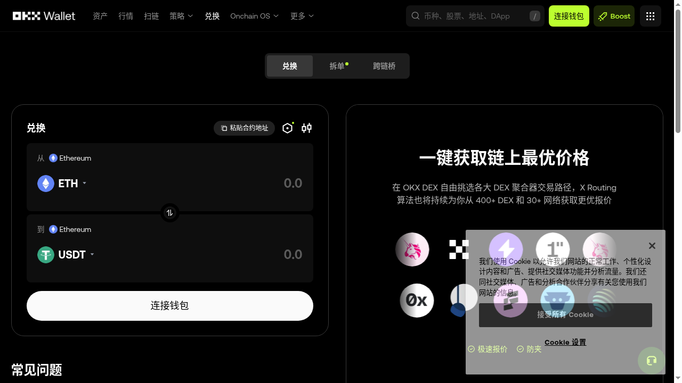The width and height of the screenshot is (682, 383).
Task: Expand the 策略 dropdown menu
Action: pyautogui.click(x=181, y=16)
